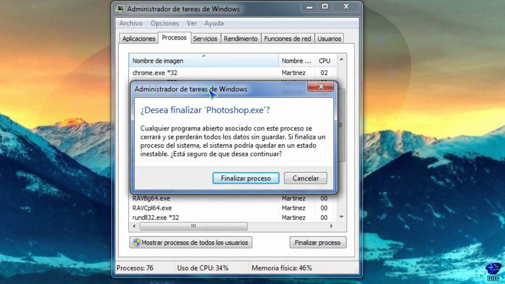Close the Photoshop.exe confirmation dialog
The image size is (505, 284).
(x=321, y=86)
